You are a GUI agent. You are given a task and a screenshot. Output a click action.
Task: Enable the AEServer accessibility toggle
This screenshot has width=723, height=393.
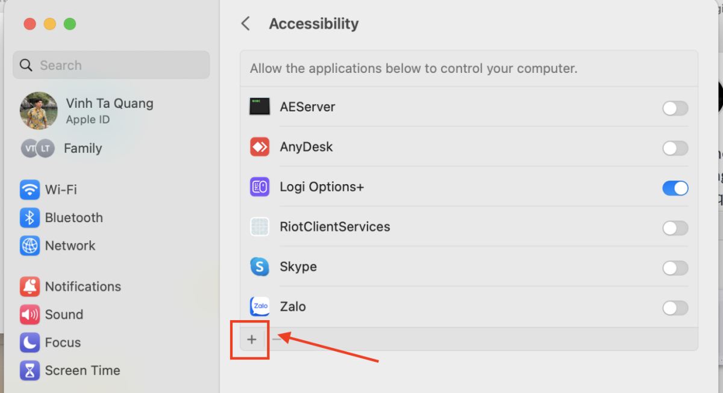675,108
